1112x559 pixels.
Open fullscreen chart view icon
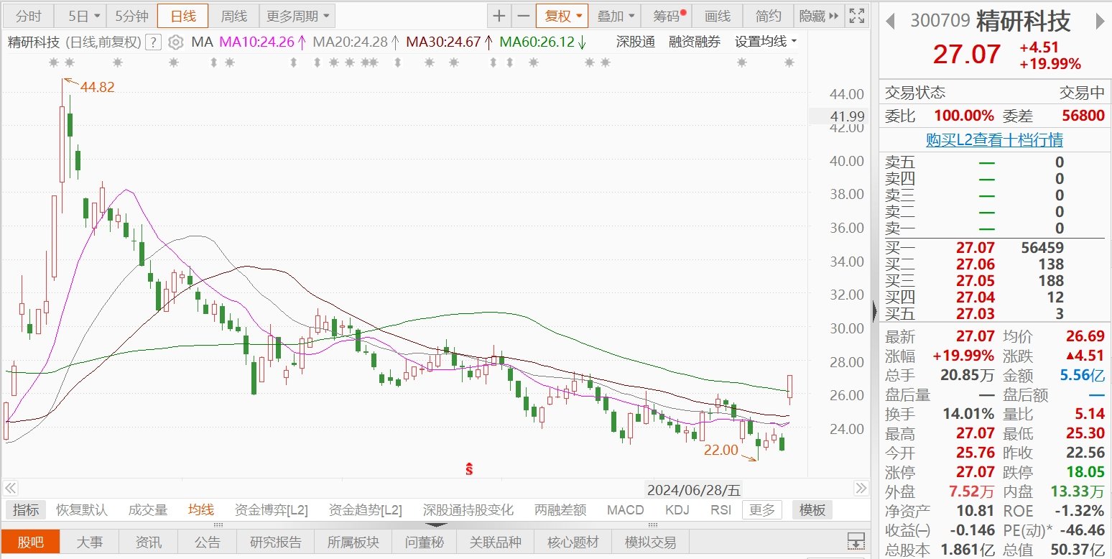click(x=856, y=16)
